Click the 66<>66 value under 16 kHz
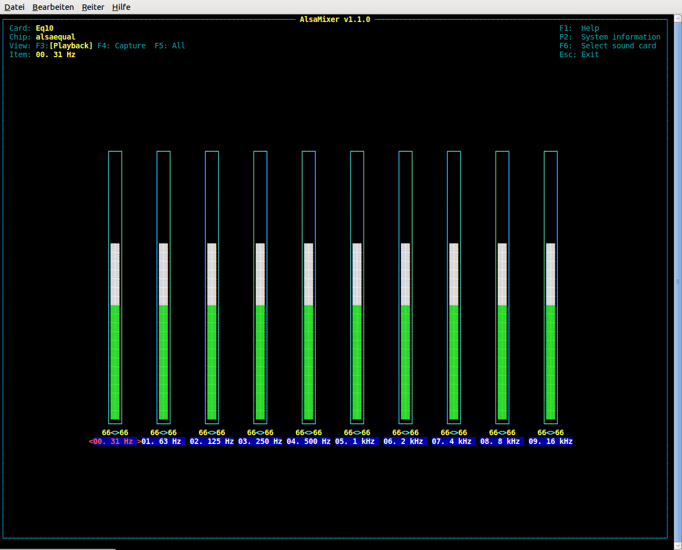The image size is (682, 550). tap(551, 432)
